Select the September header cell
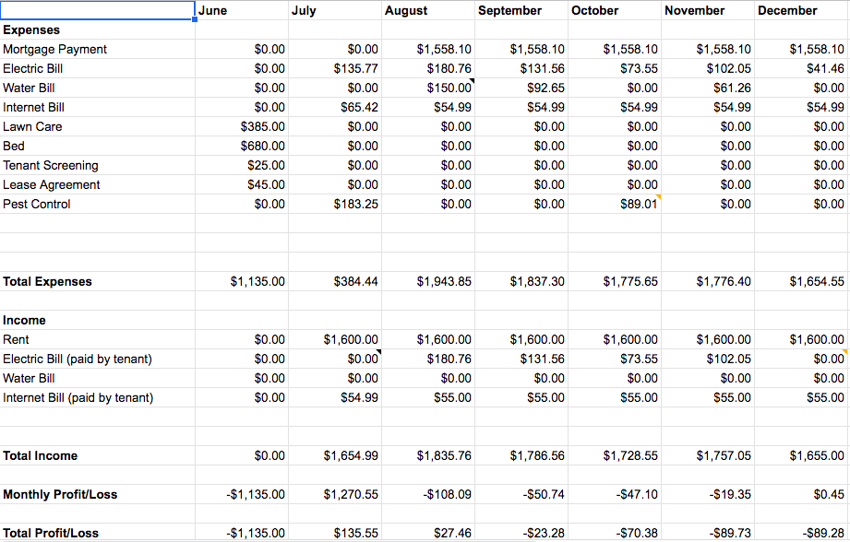Image resolution: width=850 pixels, height=542 pixels. (x=521, y=10)
